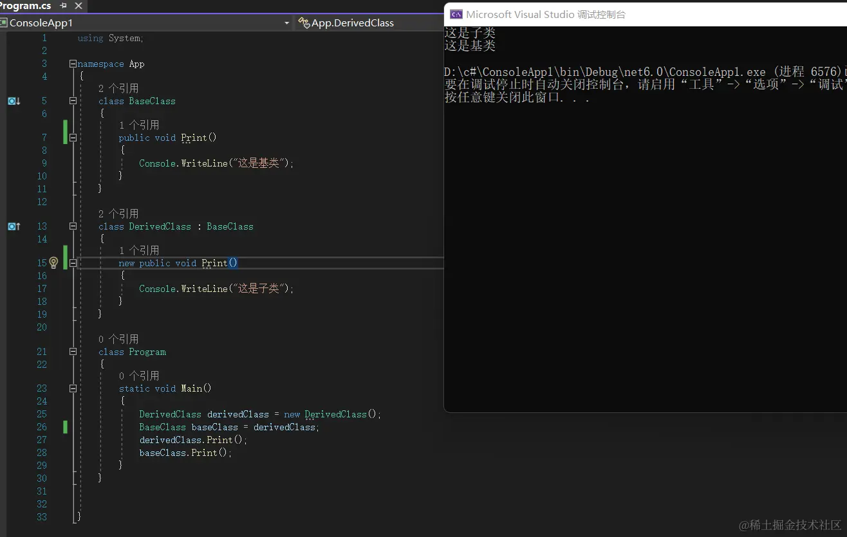Click the '这是基类' output line in console
This screenshot has width=847, height=537.
pos(470,46)
